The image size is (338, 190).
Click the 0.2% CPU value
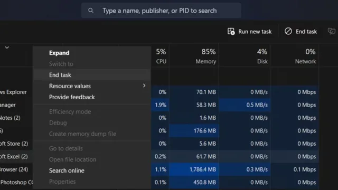coord(161,157)
